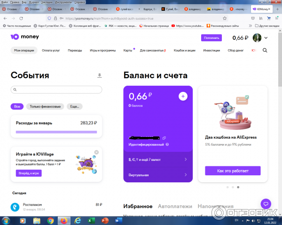Select the first carousel dot

coord(227,187)
